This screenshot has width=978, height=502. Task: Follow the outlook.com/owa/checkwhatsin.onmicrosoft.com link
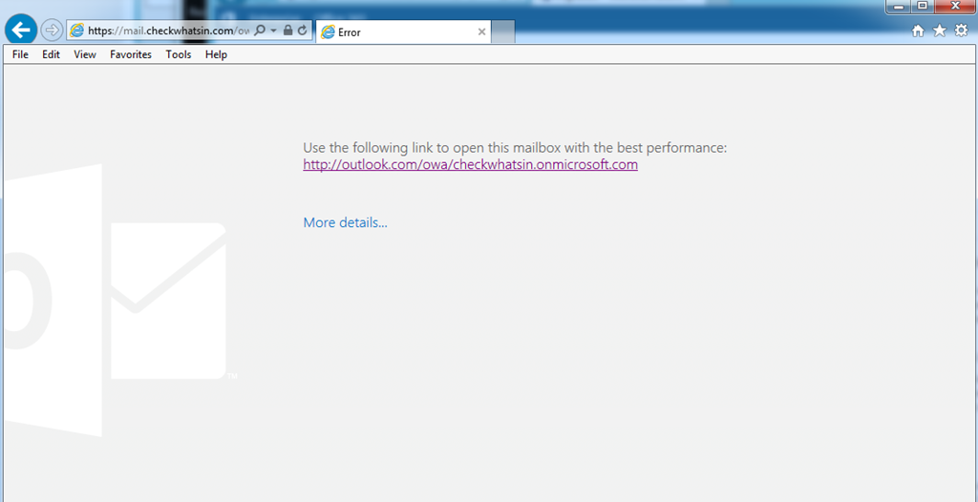470,165
